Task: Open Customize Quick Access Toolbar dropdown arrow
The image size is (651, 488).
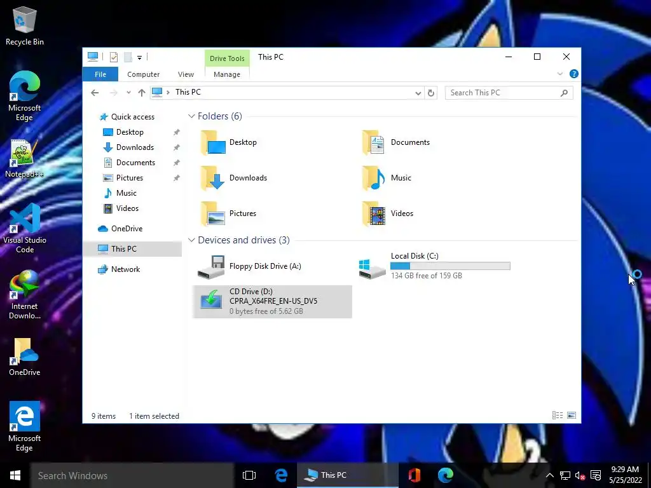Action: [139, 57]
